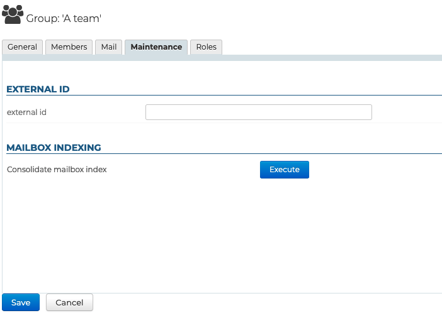The width and height of the screenshot is (442, 318).
Task: Click the 'external id' field label
Action: [x=26, y=112]
